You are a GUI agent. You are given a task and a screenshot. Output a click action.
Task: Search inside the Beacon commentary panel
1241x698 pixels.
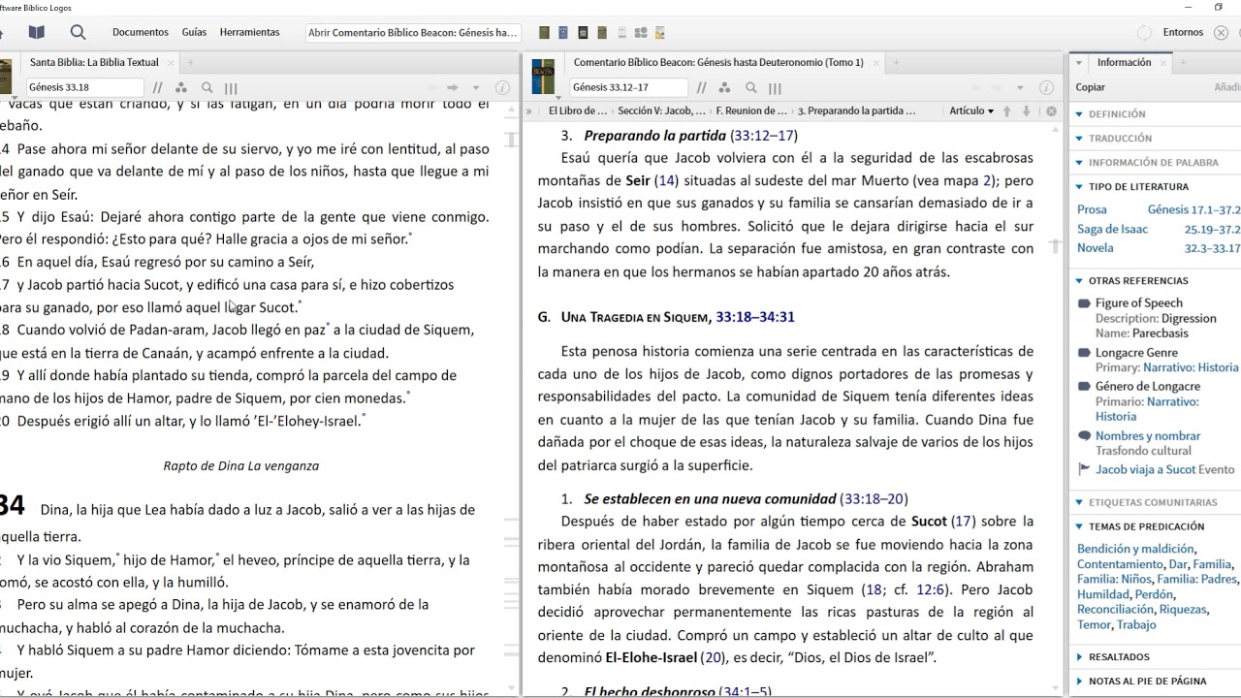pyautogui.click(x=750, y=87)
